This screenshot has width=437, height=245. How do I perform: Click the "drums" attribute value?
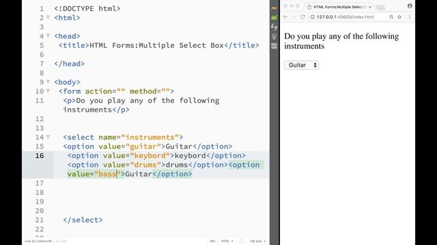(x=145, y=165)
